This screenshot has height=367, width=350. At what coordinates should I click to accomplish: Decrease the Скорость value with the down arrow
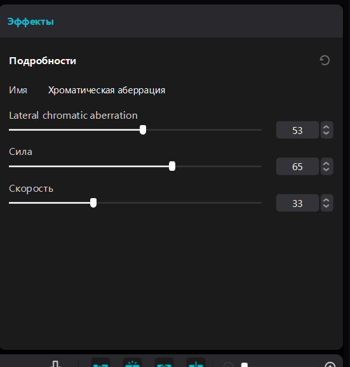tap(326, 206)
